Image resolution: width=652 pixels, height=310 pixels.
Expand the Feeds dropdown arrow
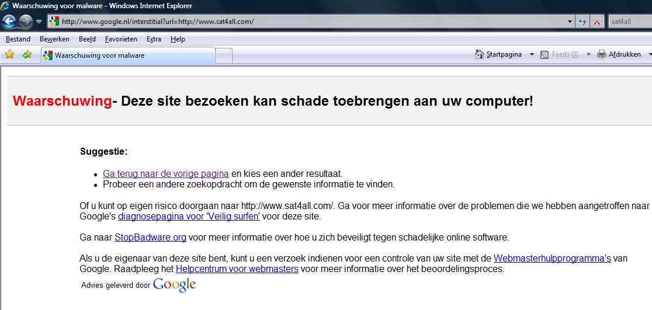pyautogui.click(x=588, y=54)
